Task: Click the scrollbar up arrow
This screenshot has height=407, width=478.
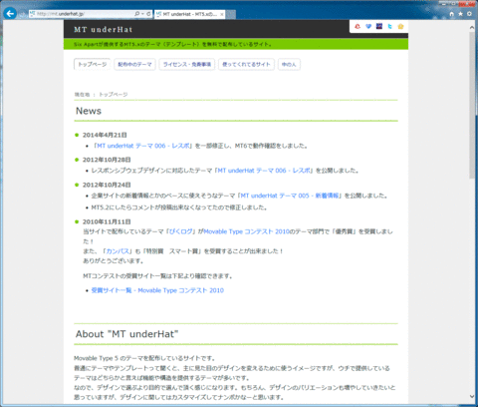Action: pyautogui.click(x=472, y=28)
